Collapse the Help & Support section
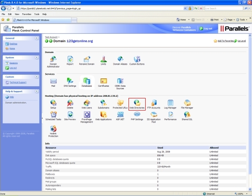Image resolution: width=252 pixels, height=196 pixels. pyautogui.click(x=37, y=91)
